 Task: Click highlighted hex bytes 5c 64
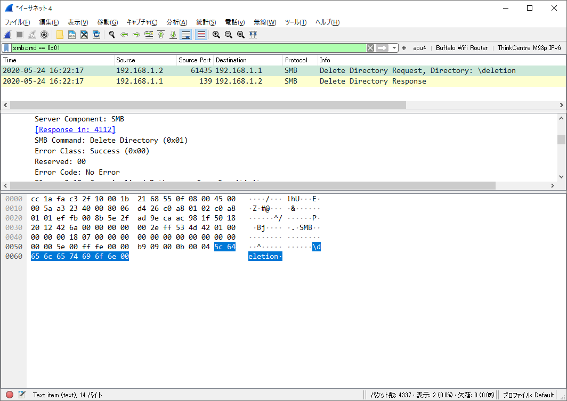[225, 247]
